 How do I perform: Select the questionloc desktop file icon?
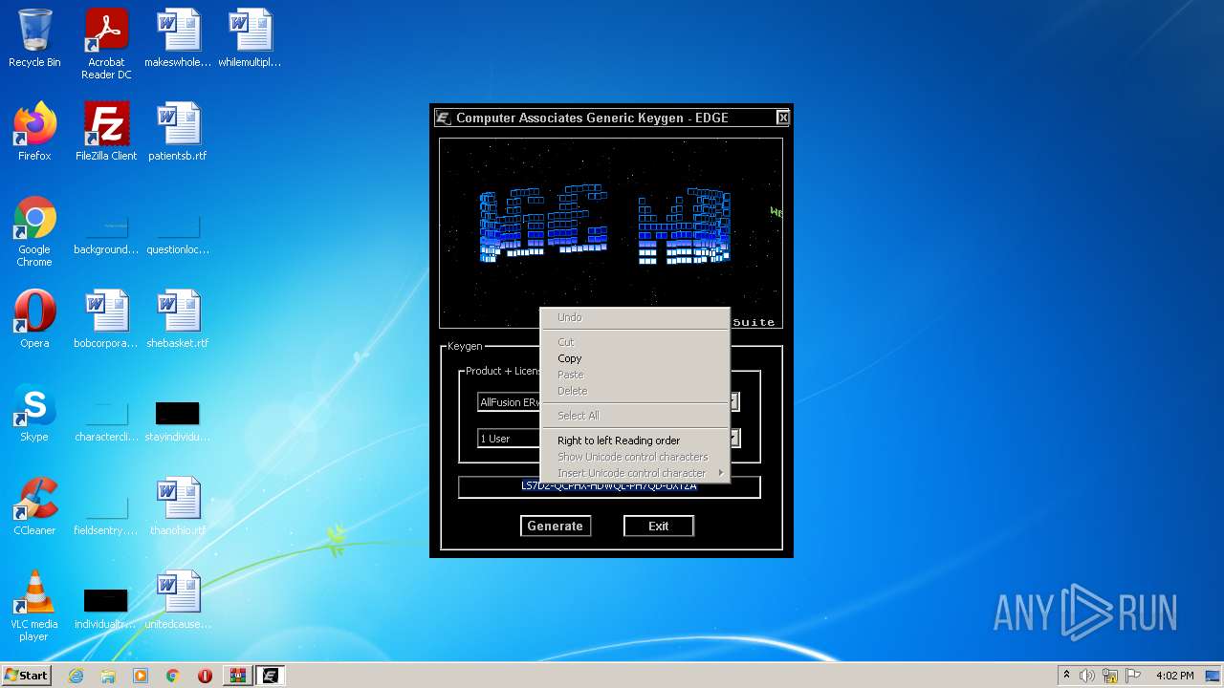(178, 235)
